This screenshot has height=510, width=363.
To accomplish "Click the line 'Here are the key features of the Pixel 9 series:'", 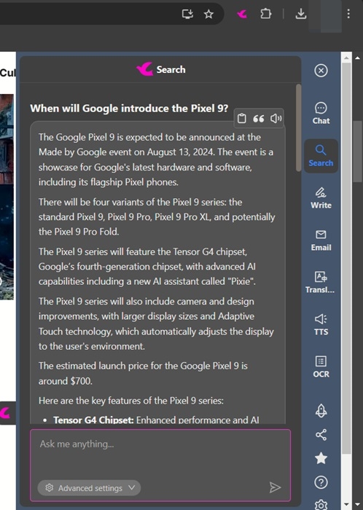I will coord(131,401).
